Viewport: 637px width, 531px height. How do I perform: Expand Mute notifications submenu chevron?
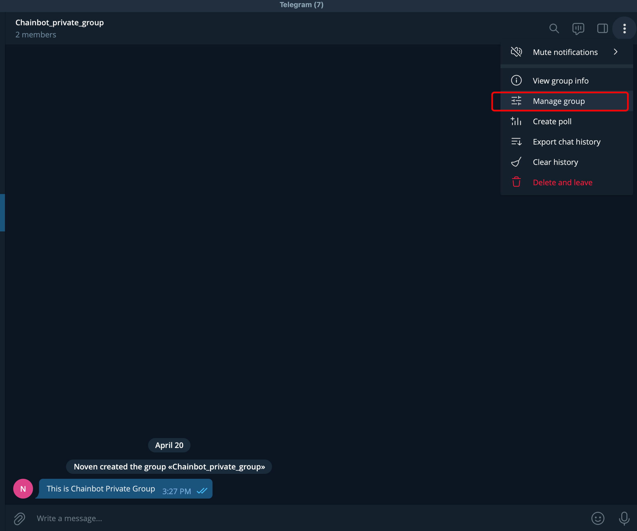pyautogui.click(x=615, y=52)
